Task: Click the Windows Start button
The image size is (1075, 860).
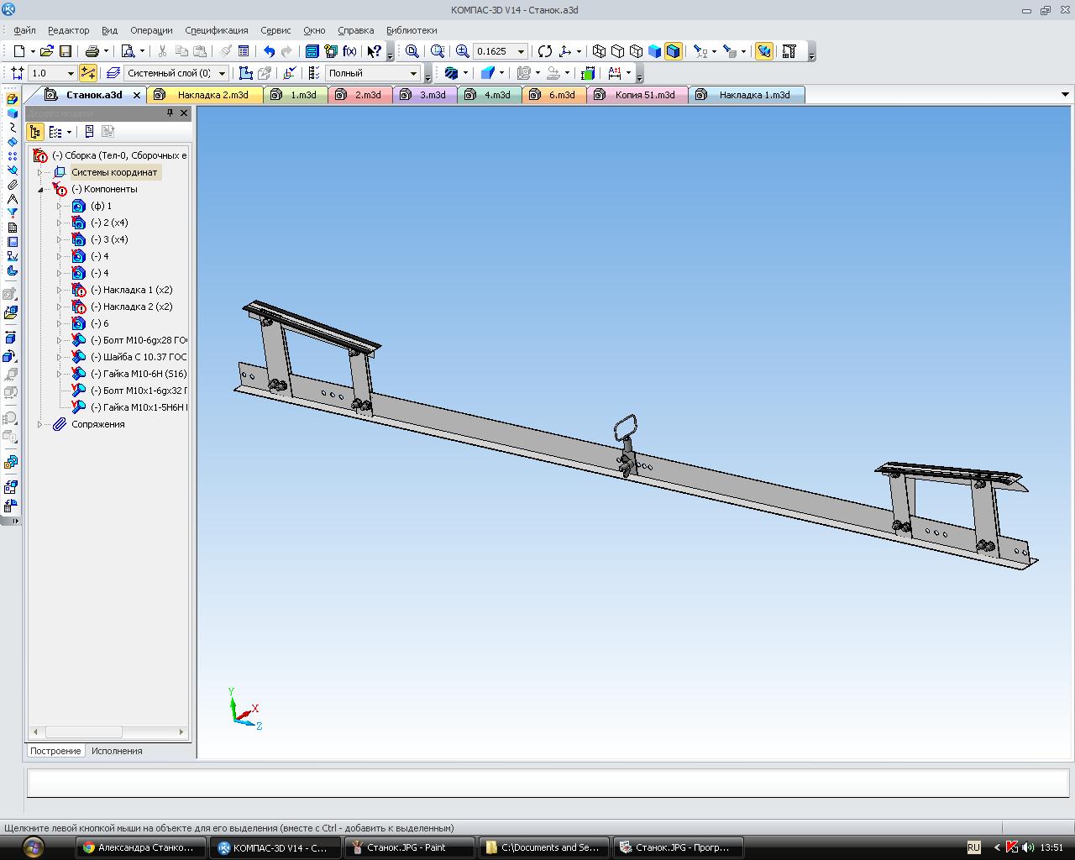Action: click(32, 846)
